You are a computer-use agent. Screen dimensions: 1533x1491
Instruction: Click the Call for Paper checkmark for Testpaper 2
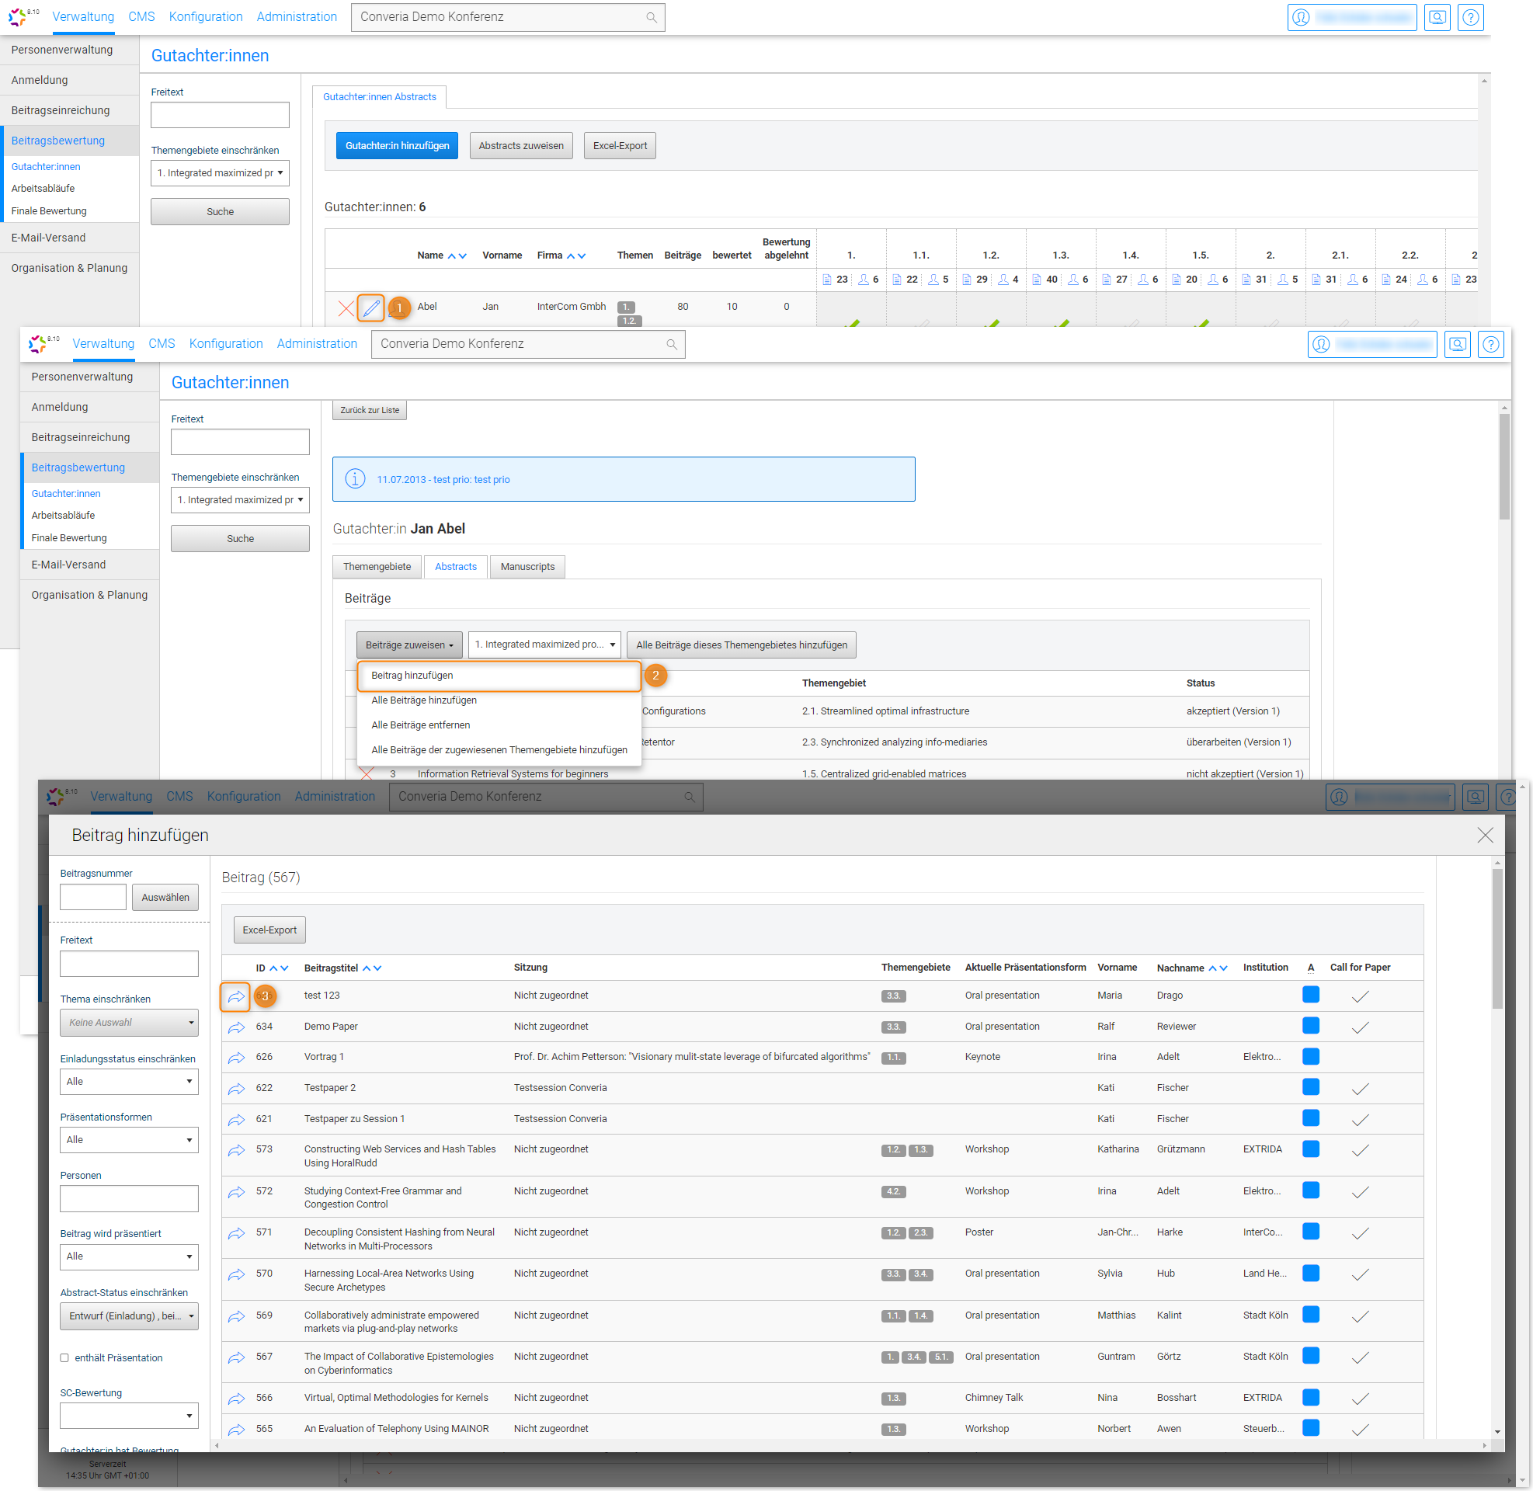click(x=1360, y=1090)
